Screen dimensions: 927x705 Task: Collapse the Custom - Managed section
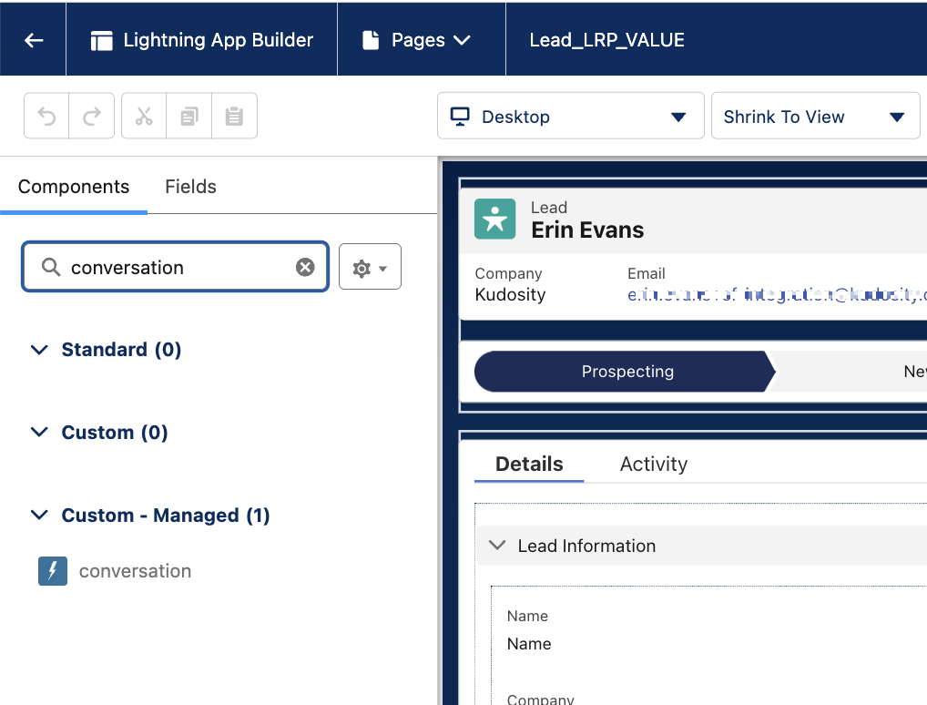[x=39, y=516]
